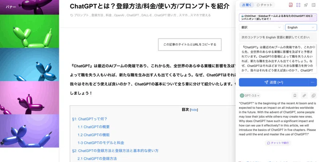Click the rocket icon in sidebar header

pos(306,5)
